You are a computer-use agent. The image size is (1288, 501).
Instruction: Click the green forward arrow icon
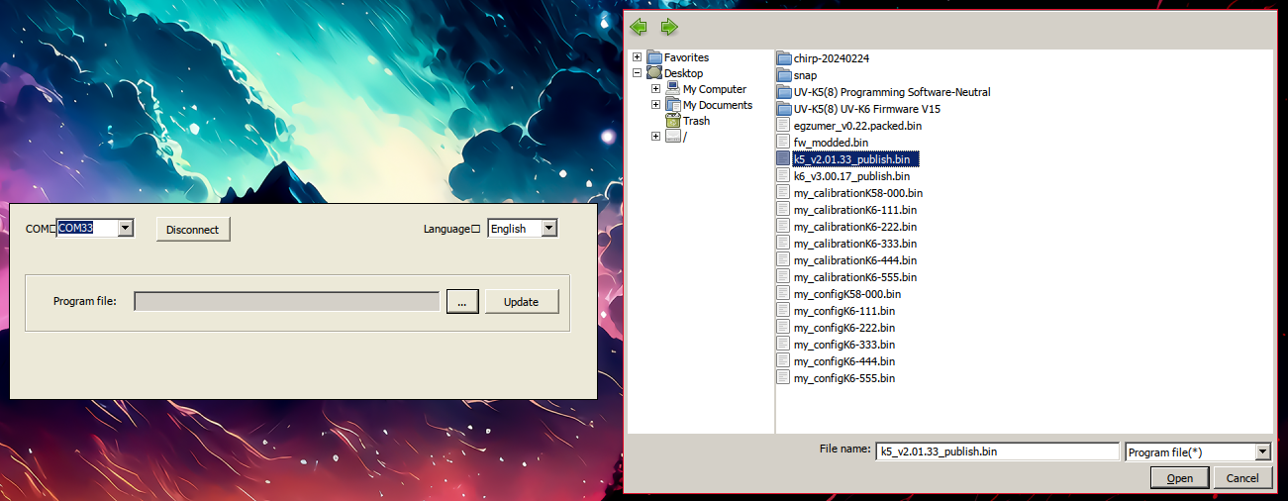(x=669, y=27)
